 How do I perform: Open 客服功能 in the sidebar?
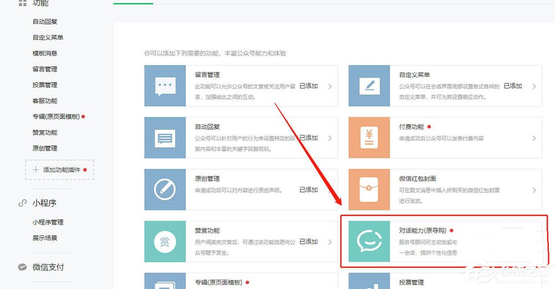point(44,101)
